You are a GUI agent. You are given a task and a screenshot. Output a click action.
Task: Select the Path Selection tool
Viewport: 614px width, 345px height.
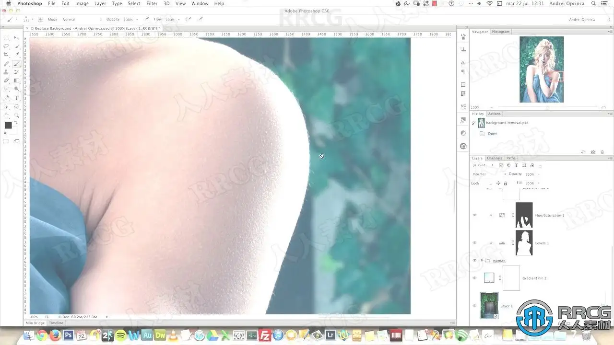[x=6, y=106]
